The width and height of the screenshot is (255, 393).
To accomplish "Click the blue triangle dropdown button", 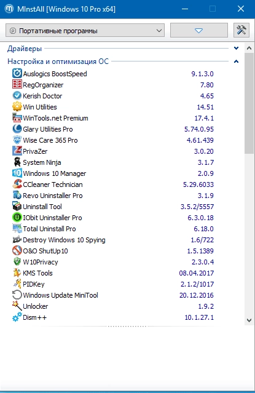I will [199, 30].
